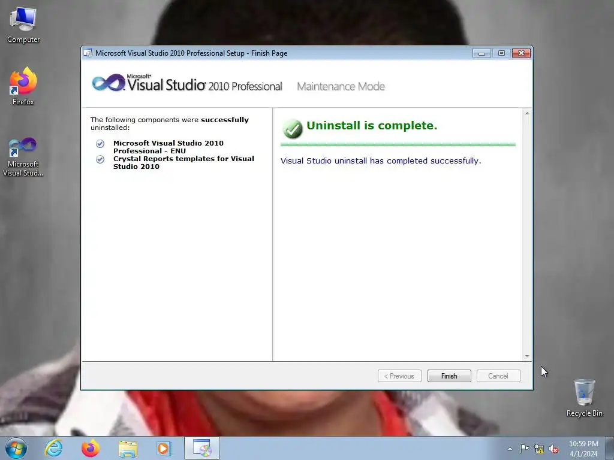This screenshot has height=460, width=614.
Task: Click the Finish button
Action: pos(449,376)
